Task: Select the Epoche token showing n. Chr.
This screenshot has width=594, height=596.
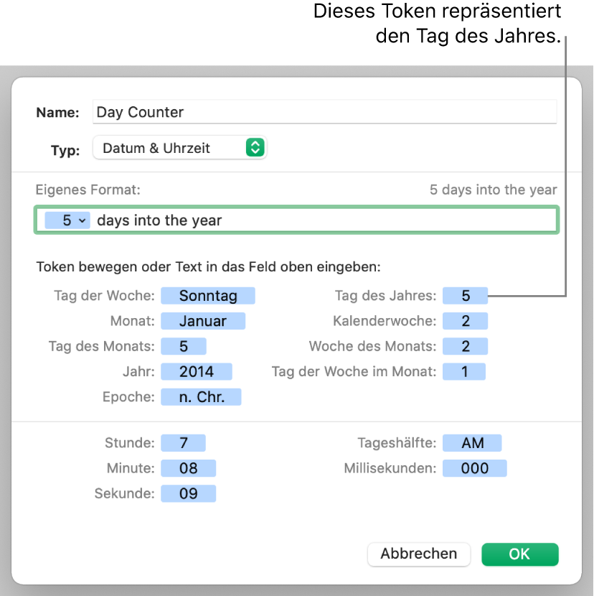Action: (x=201, y=396)
